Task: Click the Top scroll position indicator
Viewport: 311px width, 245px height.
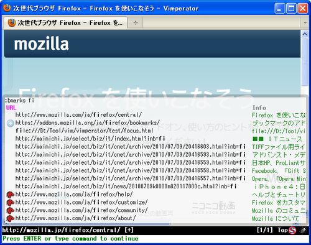Action: pos(282,230)
